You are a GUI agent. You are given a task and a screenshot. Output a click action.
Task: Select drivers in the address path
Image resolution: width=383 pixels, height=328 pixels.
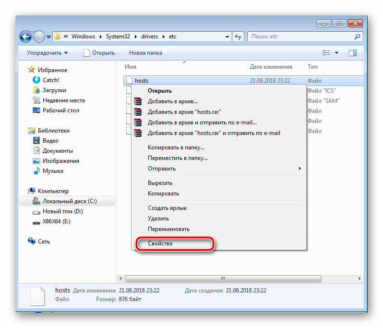coord(149,36)
